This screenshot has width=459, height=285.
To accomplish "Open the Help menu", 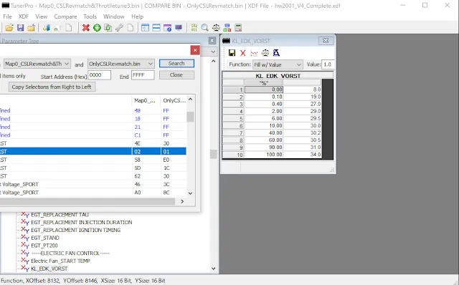I will (x=137, y=16).
